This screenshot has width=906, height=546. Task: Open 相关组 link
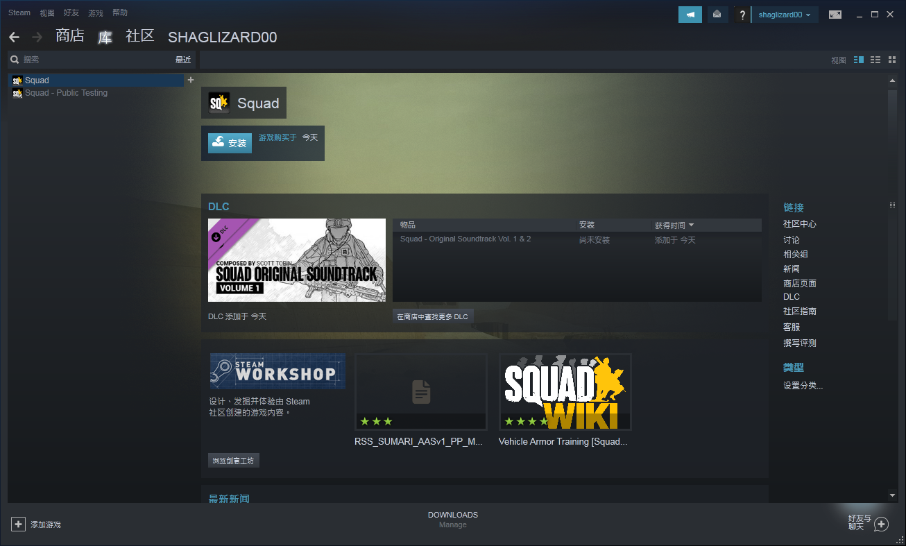click(796, 254)
